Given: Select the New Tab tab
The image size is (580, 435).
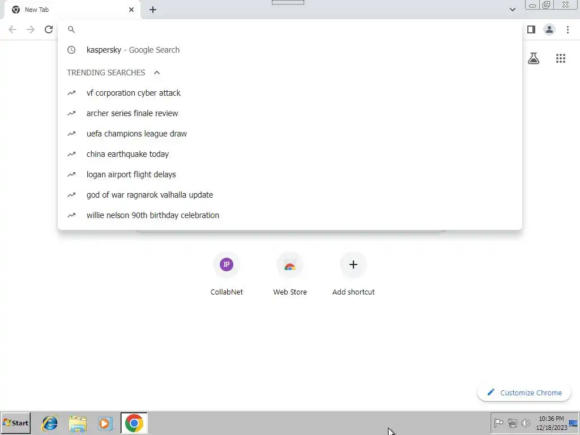Looking at the screenshot, I should [72, 10].
